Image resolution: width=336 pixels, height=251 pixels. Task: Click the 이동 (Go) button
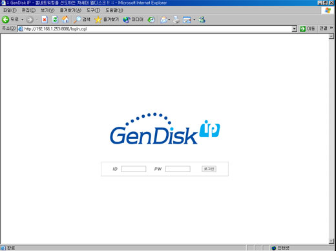point(307,28)
